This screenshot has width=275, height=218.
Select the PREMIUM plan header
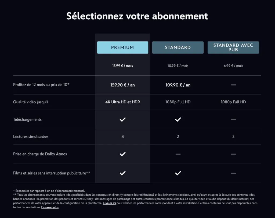(122, 48)
